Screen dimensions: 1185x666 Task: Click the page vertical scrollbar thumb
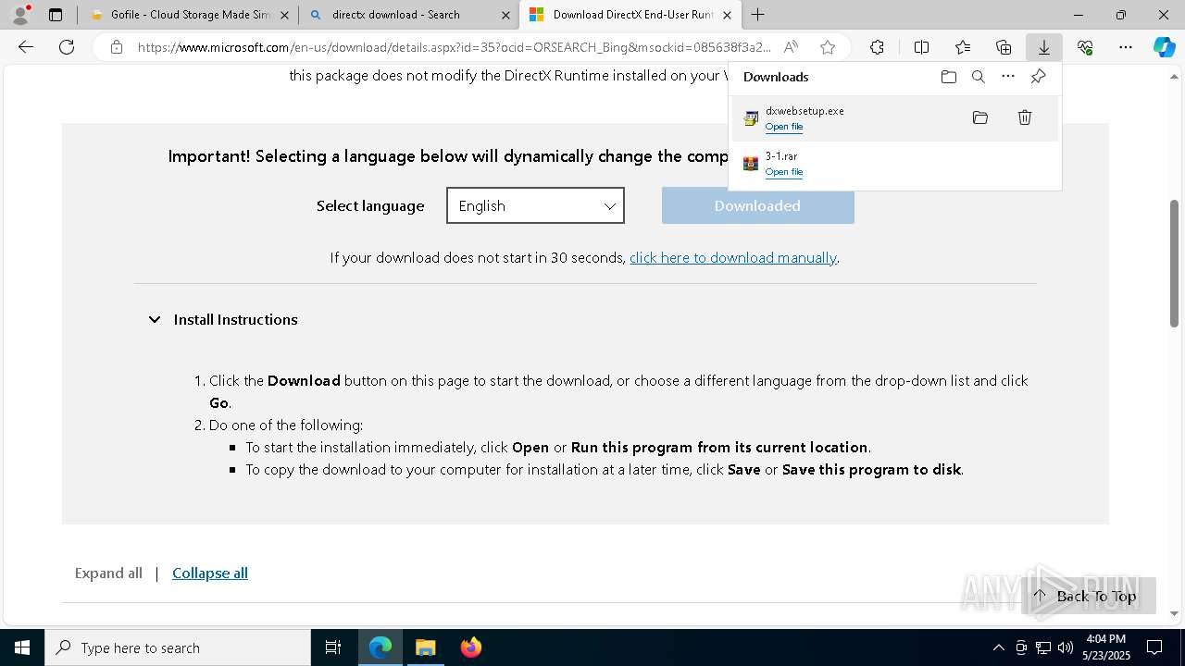[1174, 263]
